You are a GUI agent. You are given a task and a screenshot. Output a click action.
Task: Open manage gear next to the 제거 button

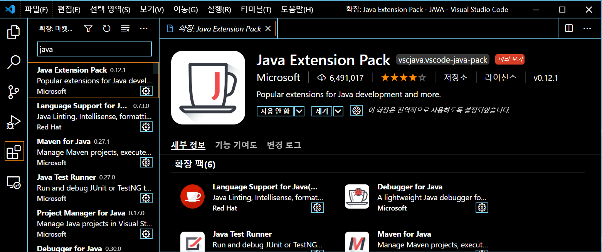tap(357, 111)
